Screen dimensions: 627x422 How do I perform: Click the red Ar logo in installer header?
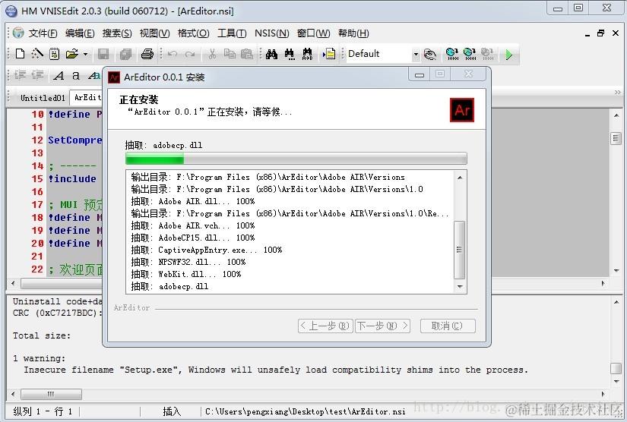[462, 110]
